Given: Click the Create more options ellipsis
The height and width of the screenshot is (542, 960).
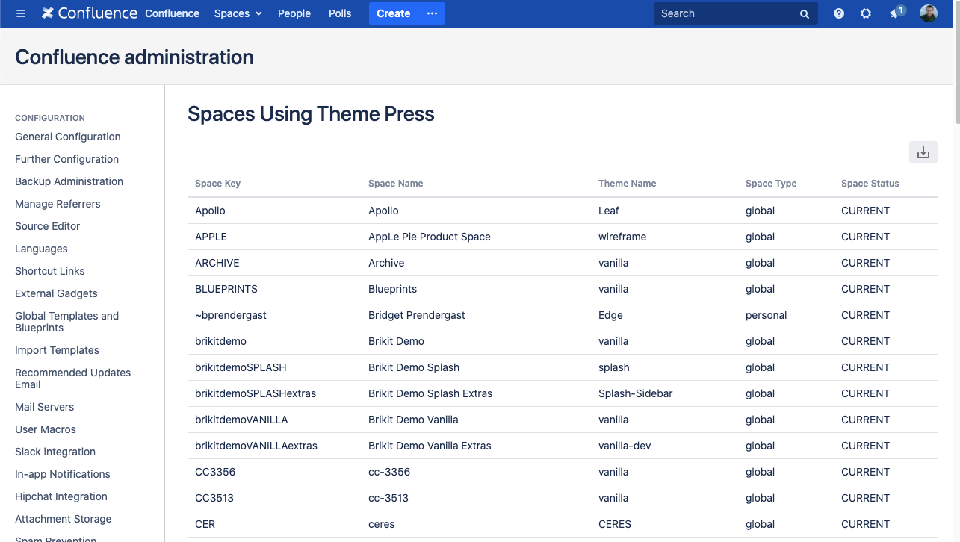Looking at the screenshot, I should click(432, 13).
